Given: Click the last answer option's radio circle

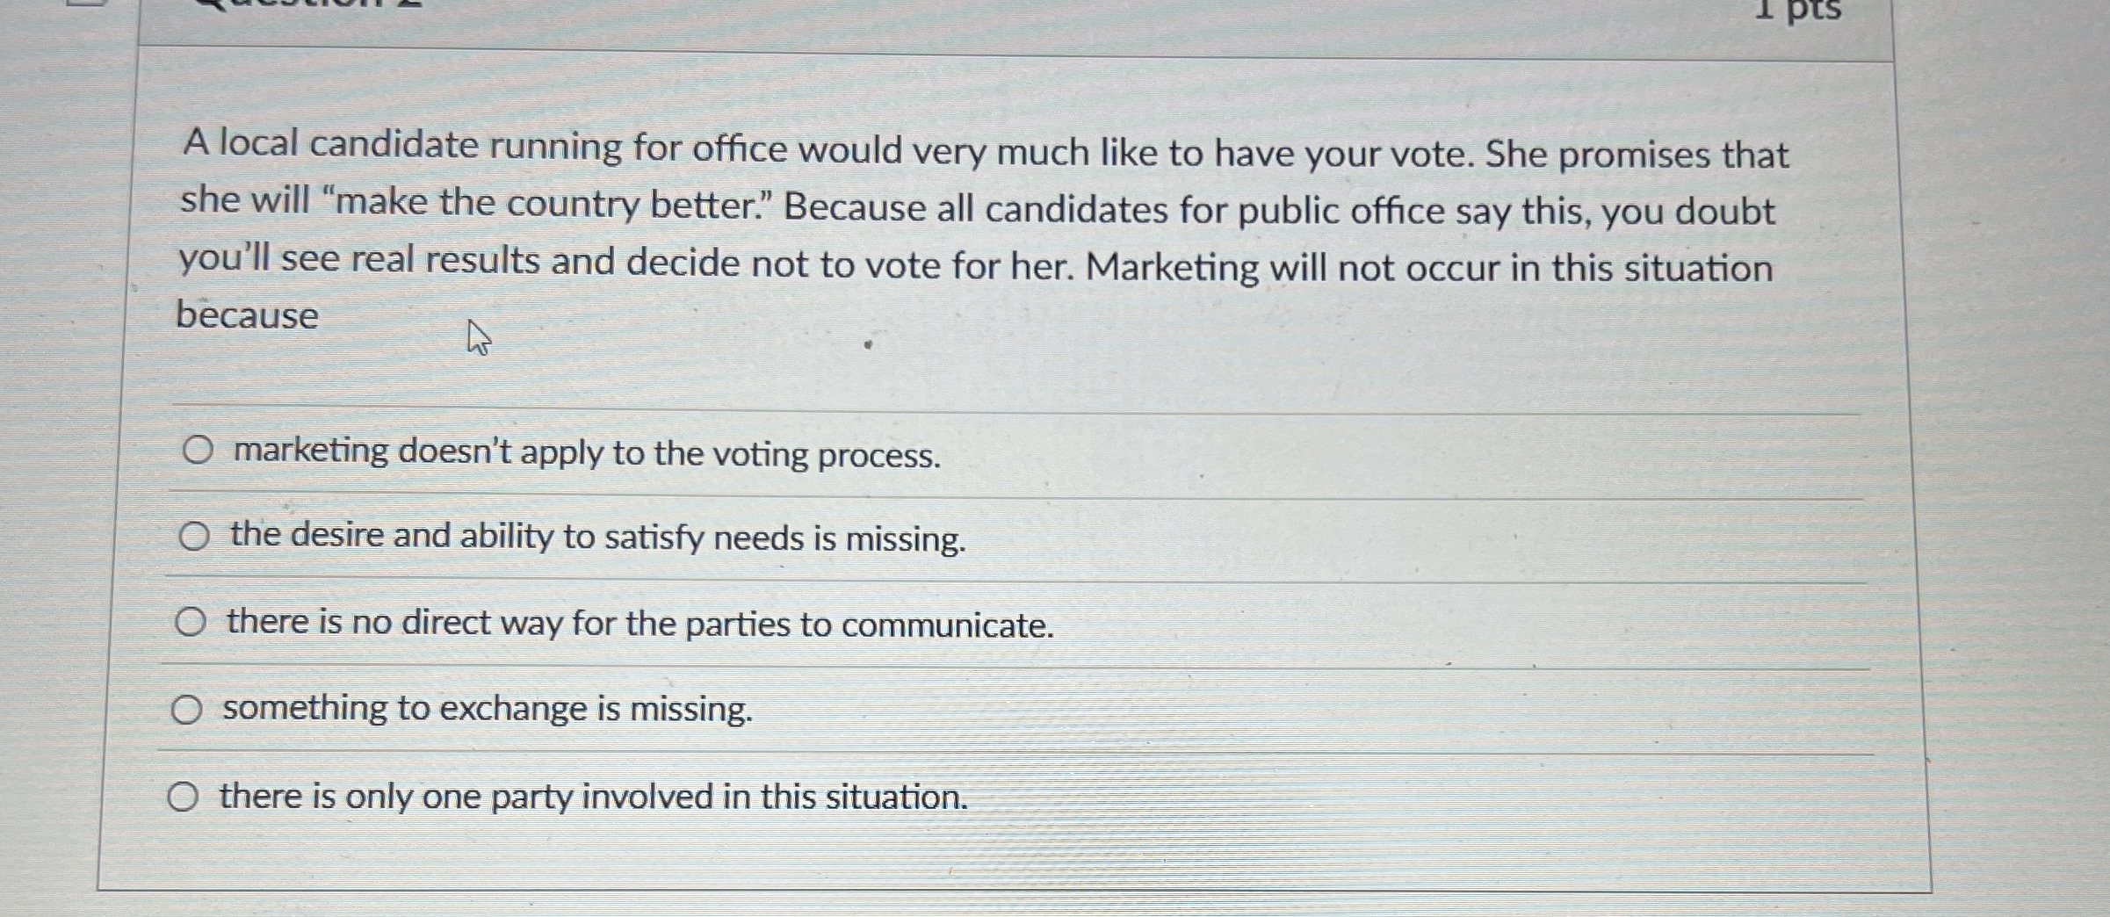Looking at the screenshot, I should (x=184, y=795).
